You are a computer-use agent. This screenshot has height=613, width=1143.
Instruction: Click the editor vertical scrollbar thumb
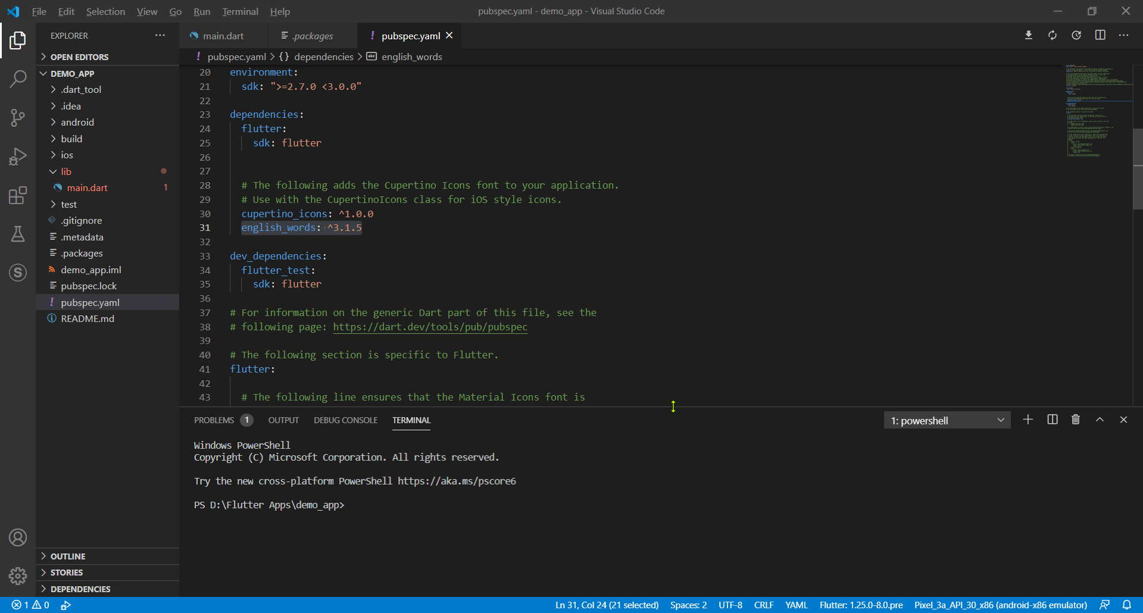pyautogui.click(x=1138, y=168)
